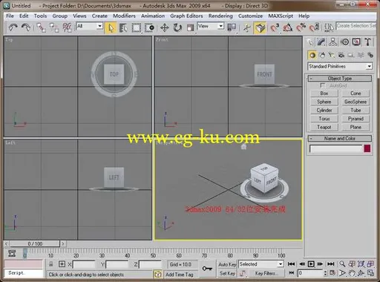Open the Edit menu
The height and width of the screenshot is (282, 380).
click(x=24, y=16)
